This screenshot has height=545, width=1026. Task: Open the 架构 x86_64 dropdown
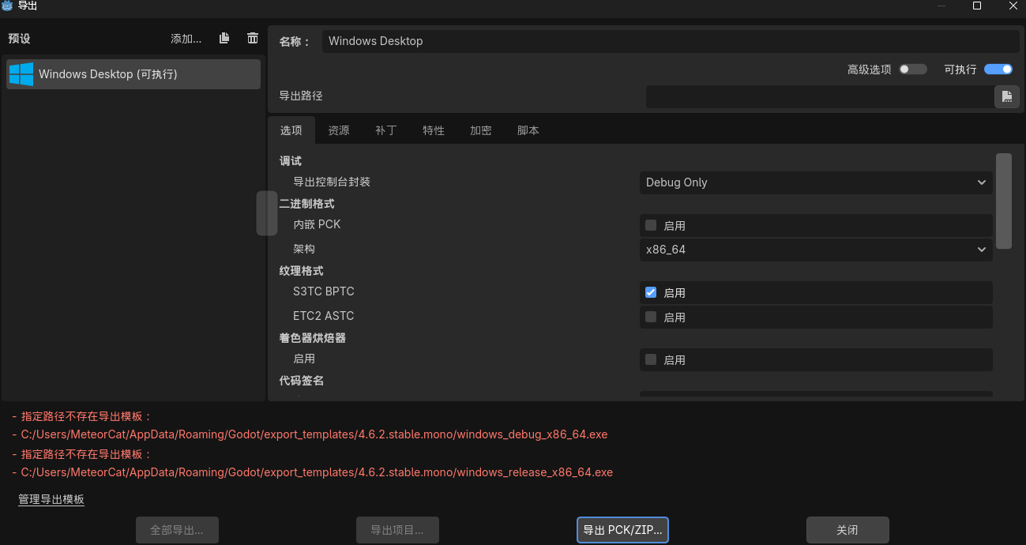[x=816, y=250]
